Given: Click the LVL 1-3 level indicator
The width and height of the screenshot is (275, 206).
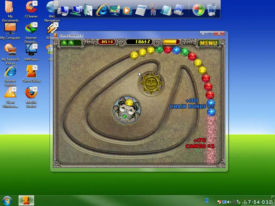Looking at the screenshot, I should (x=107, y=42).
